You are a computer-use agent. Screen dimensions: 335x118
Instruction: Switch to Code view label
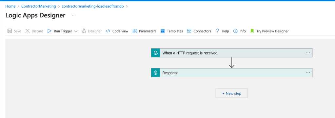[x=120, y=31]
